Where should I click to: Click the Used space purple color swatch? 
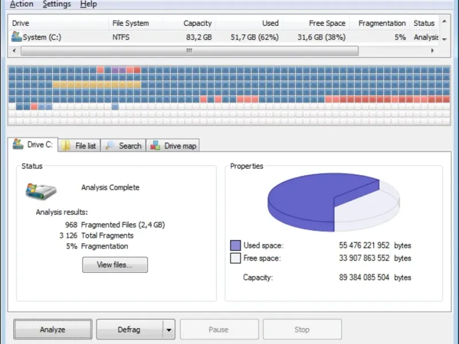(235, 245)
